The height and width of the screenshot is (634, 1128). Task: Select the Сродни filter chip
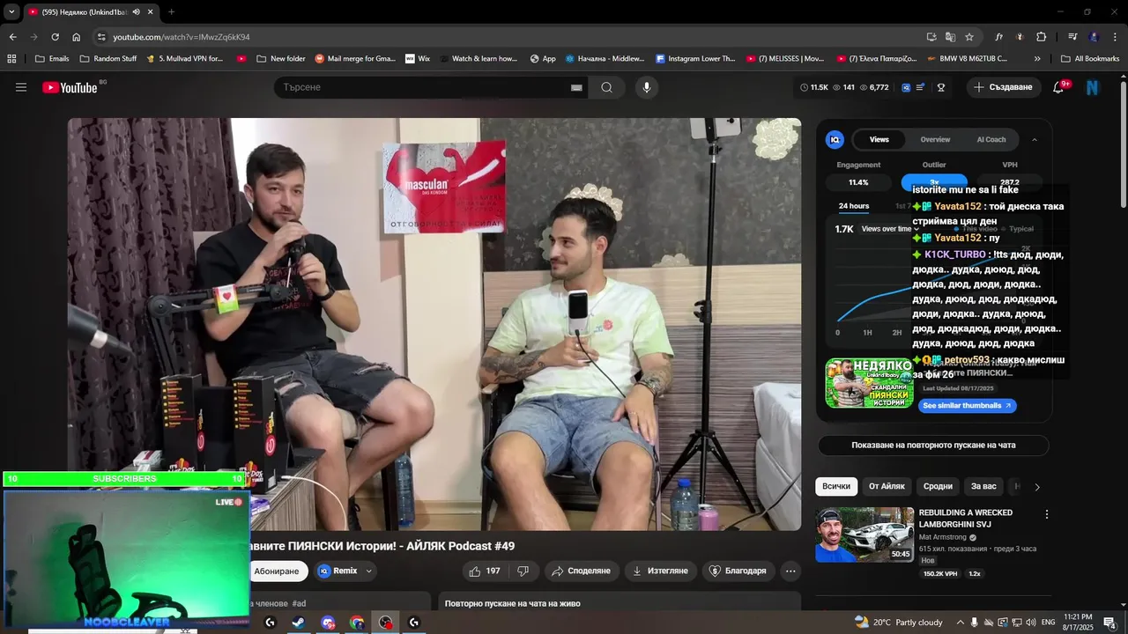pos(938,486)
